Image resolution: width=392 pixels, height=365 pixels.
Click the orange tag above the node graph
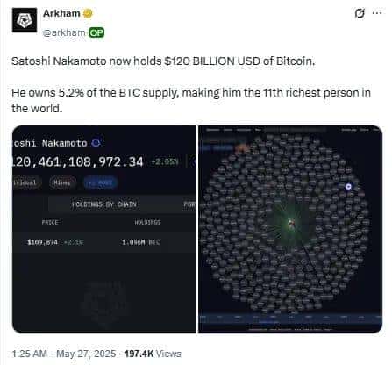242,147
